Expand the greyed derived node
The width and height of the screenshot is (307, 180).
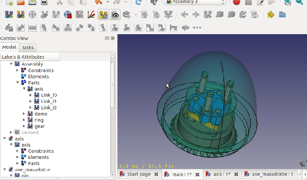click(11, 132)
